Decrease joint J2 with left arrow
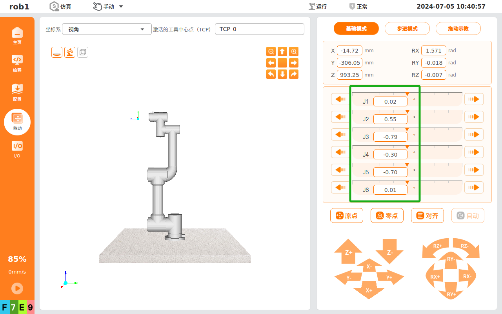This screenshot has width=502, height=314. (x=340, y=117)
